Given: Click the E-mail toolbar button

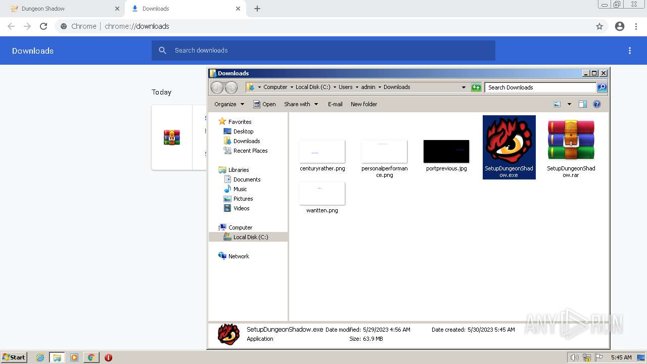Looking at the screenshot, I should (x=335, y=104).
